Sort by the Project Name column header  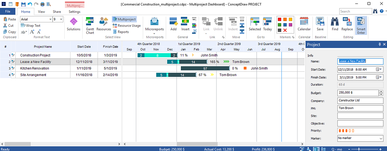coord(43,47)
